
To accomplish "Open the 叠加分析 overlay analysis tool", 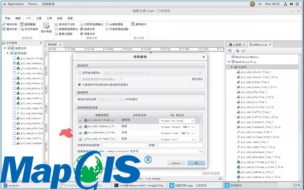I will pos(10,29).
